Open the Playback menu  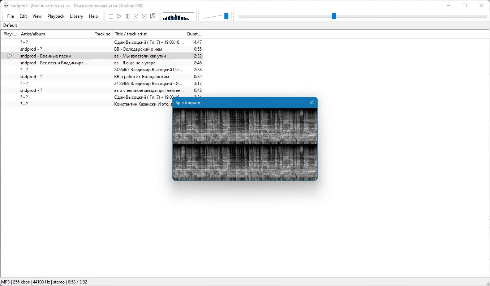pos(56,16)
